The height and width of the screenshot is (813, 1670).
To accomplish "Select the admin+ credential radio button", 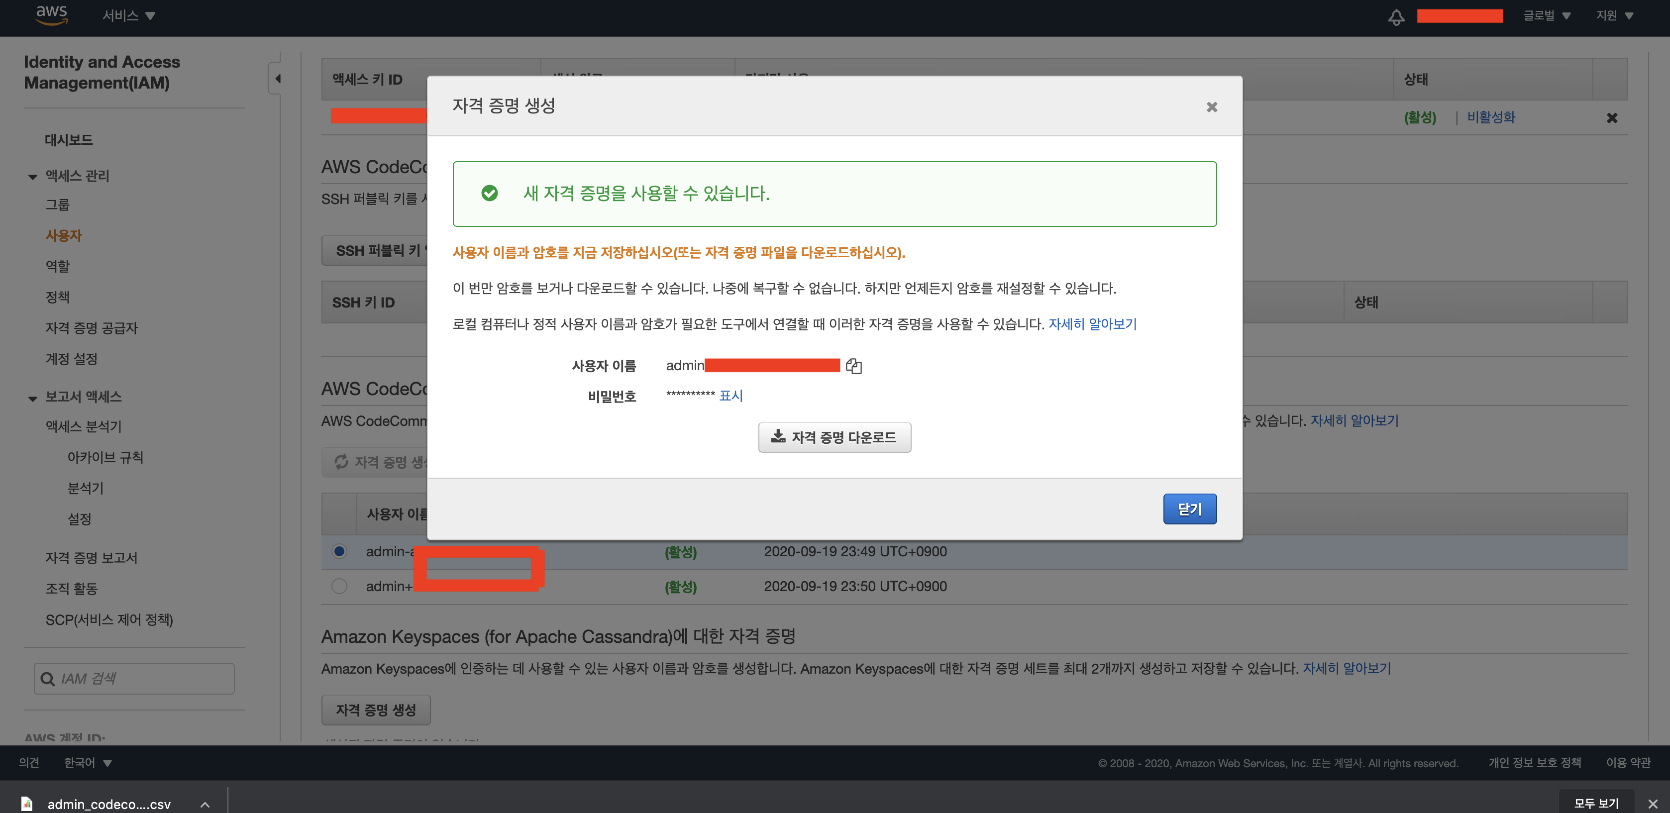I will (x=339, y=586).
